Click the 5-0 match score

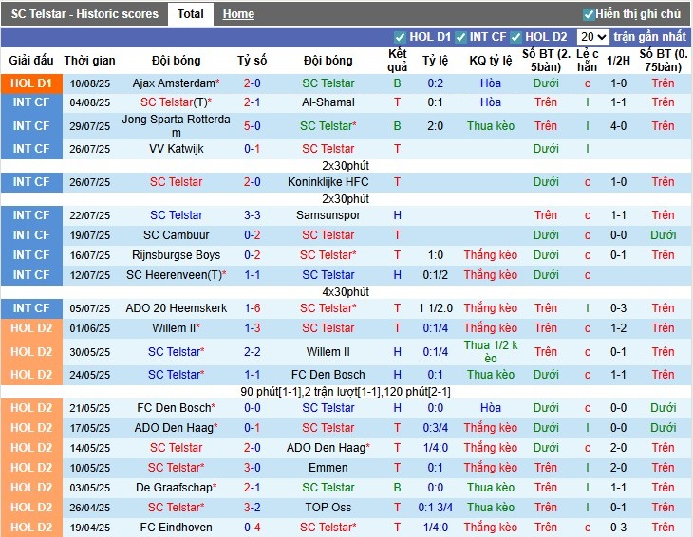tap(252, 126)
